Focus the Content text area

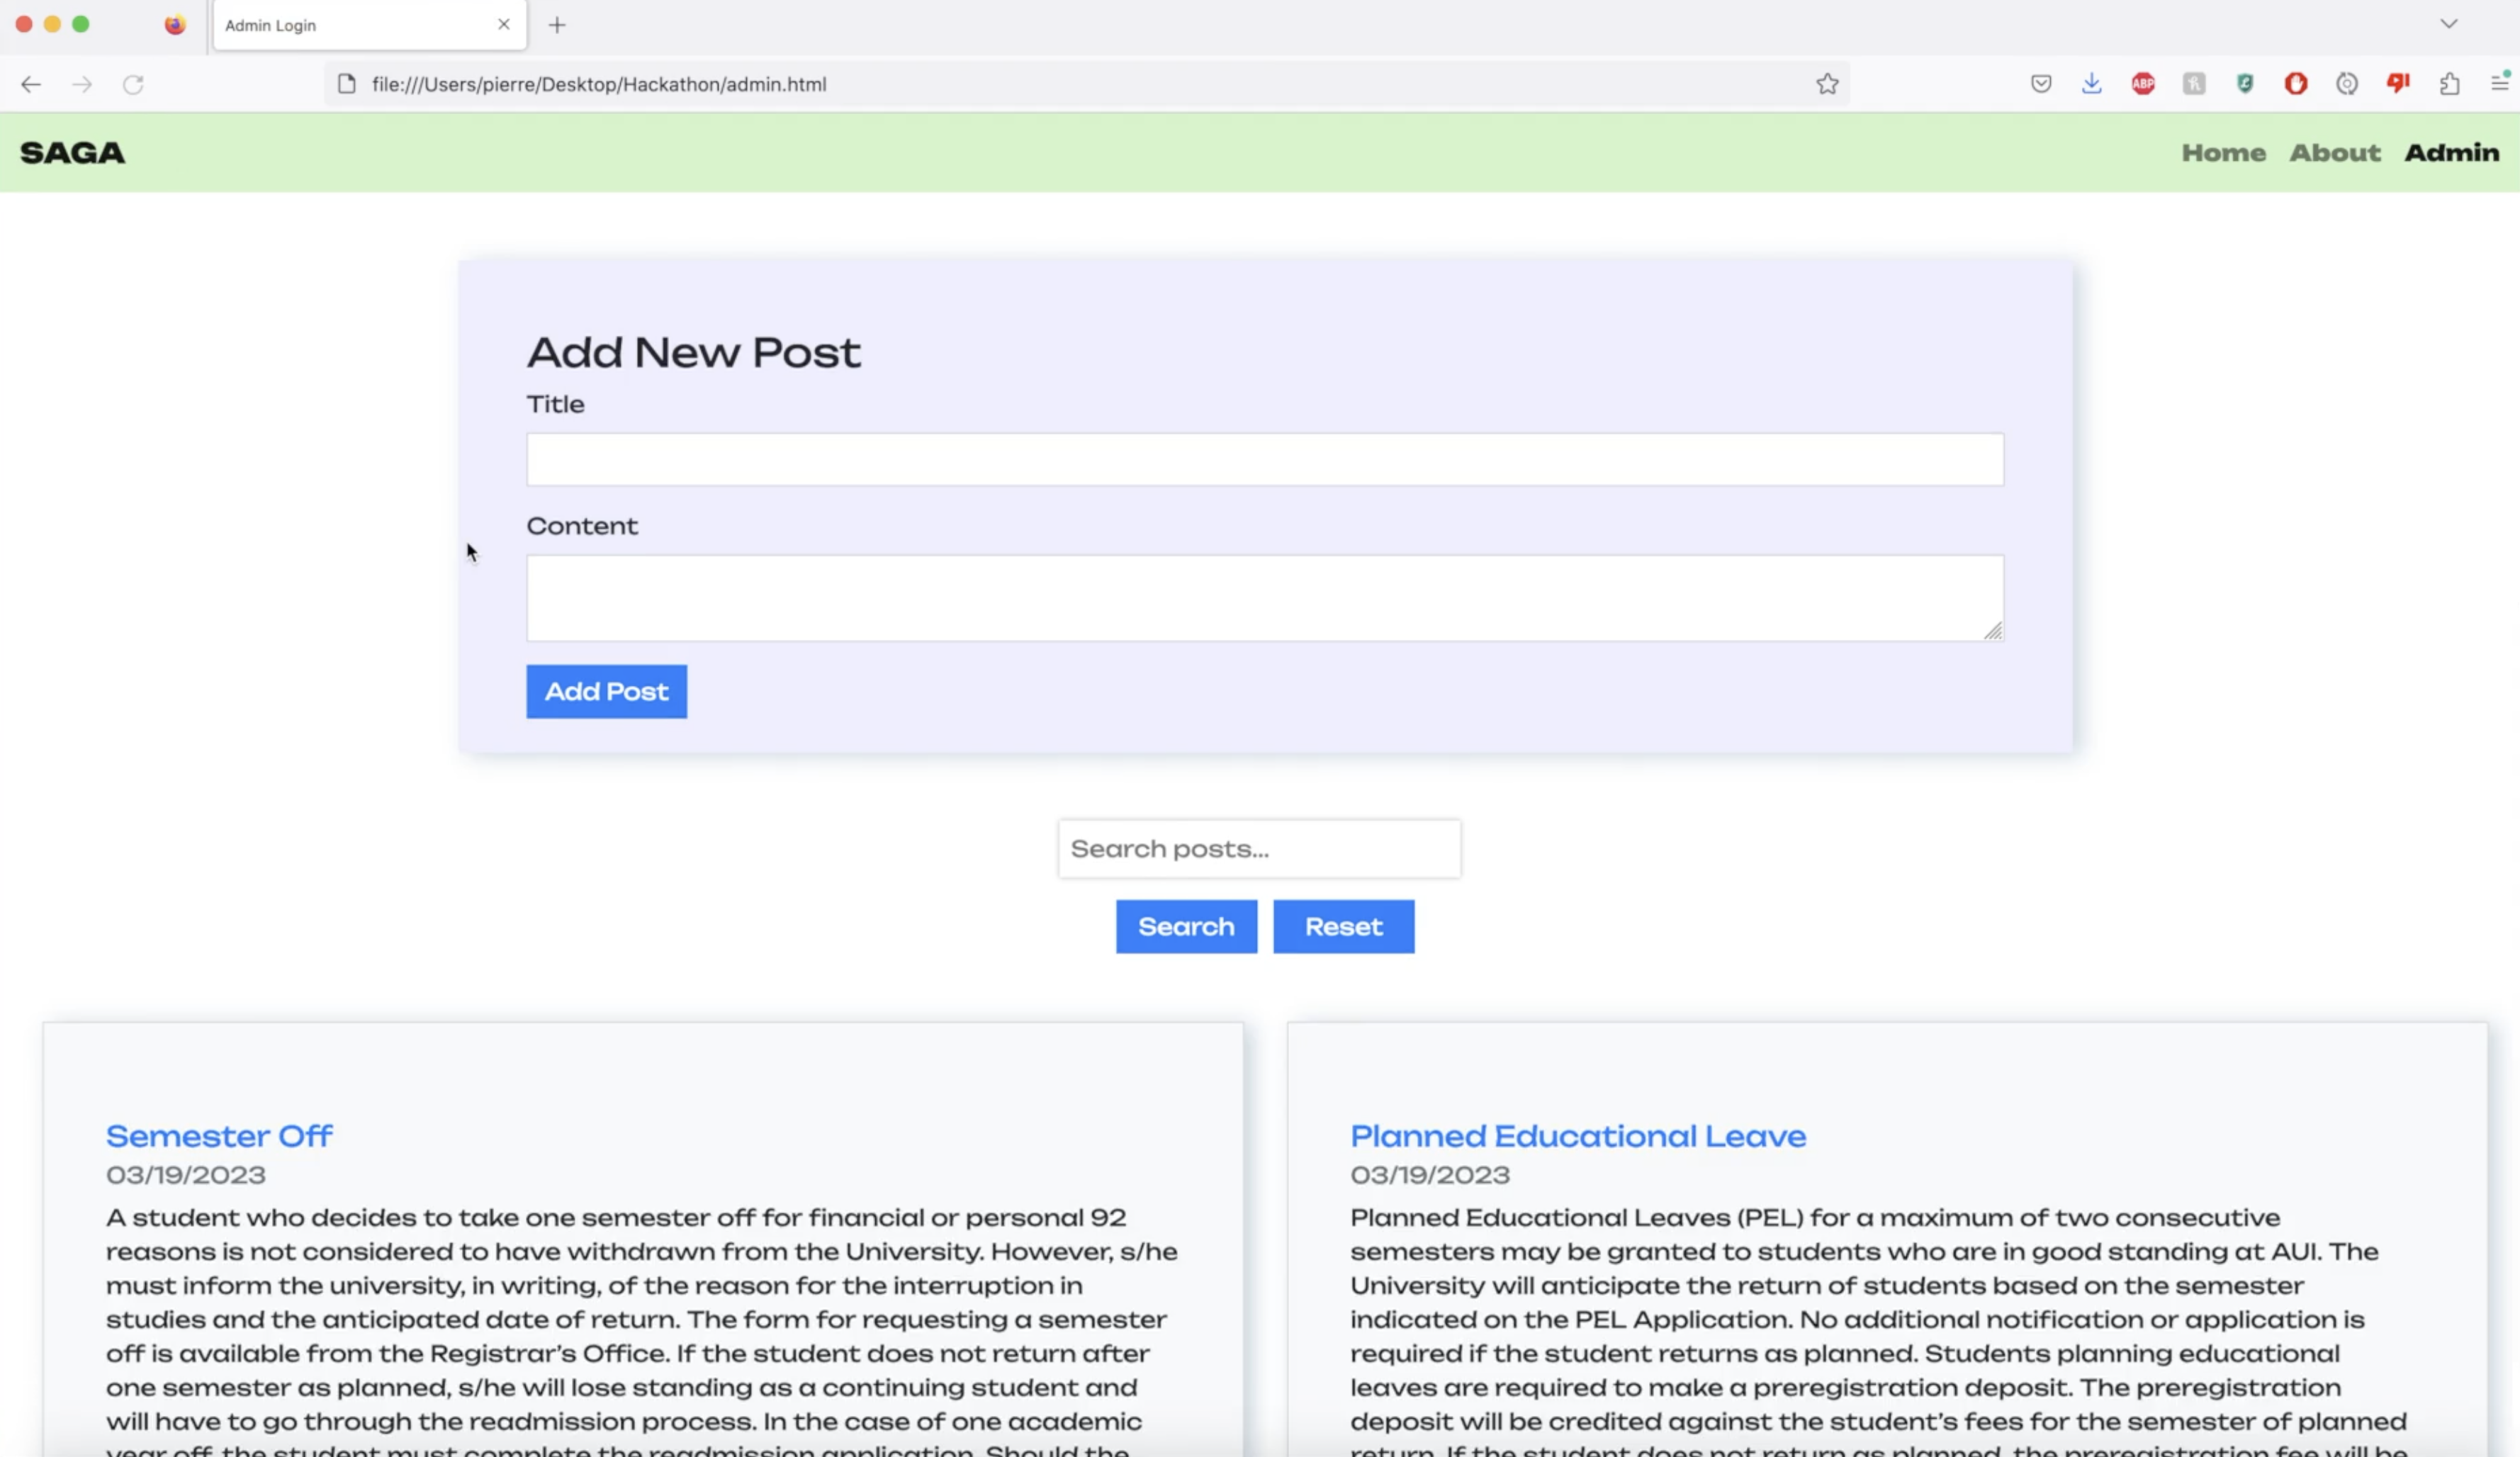click(x=1265, y=598)
